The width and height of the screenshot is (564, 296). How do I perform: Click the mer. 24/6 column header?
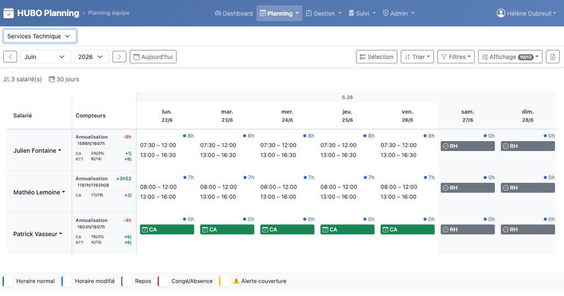click(287, 116)
